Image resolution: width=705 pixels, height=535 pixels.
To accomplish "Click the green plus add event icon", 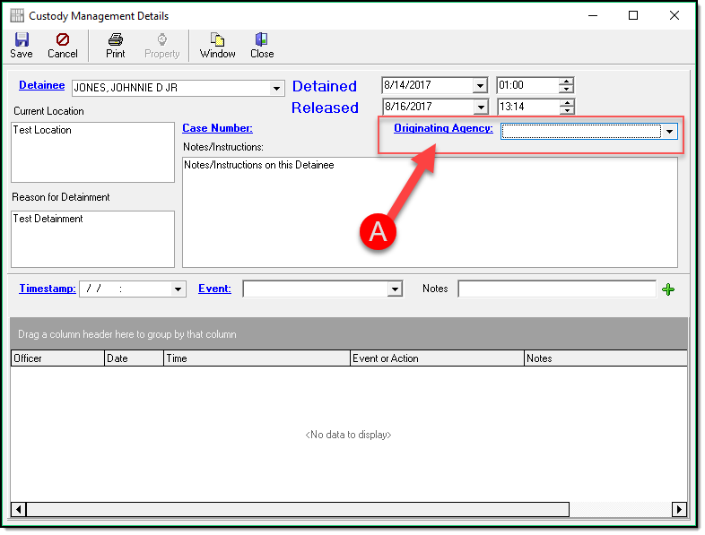I will [667, 289].
